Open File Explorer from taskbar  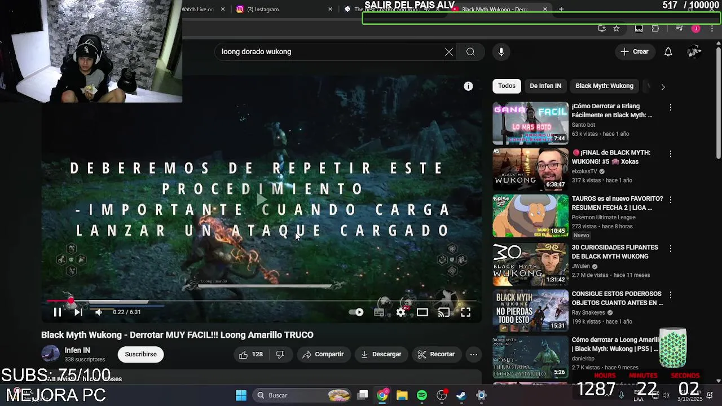click(x=402, y=395)
